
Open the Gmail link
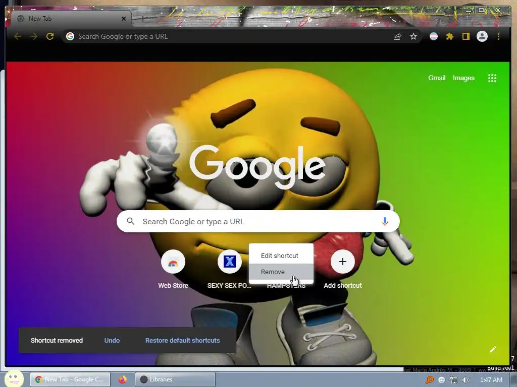point(437,78)
